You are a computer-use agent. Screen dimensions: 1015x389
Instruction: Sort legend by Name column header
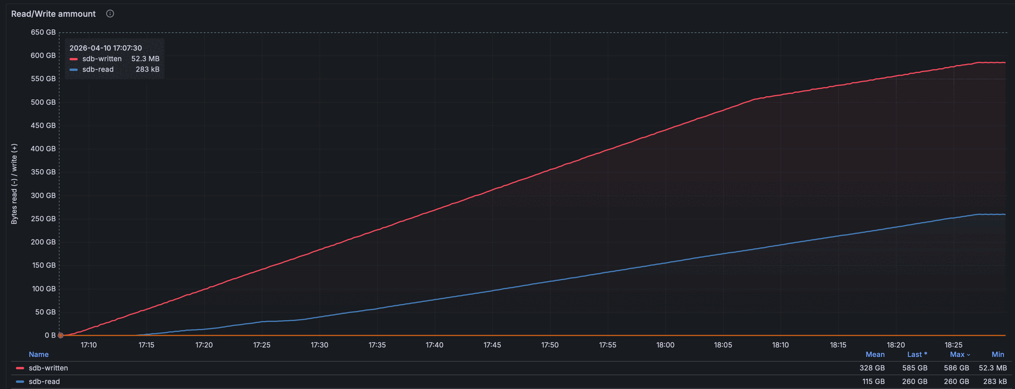(x=39, y=354)
